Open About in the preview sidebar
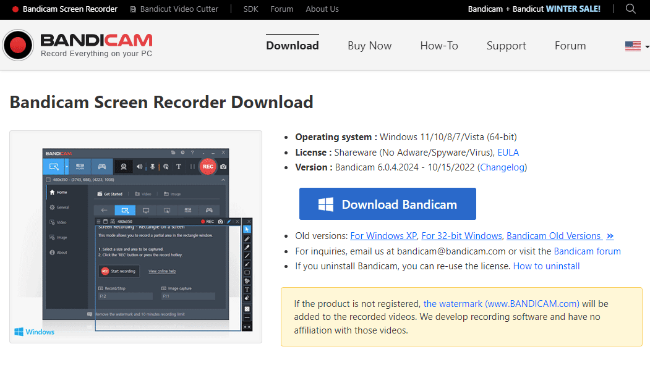 59,253
